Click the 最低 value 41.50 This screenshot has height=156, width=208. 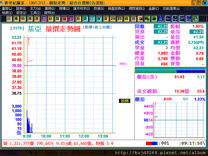198,37
